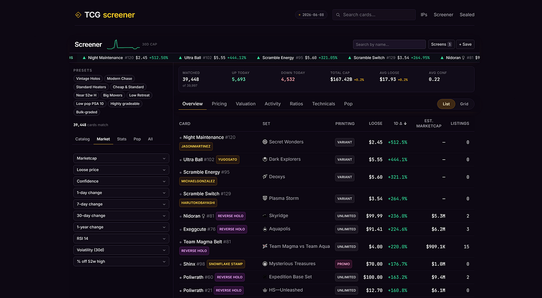The width and height of the screenshot is (542, 298).
Task: Toggle the Big Movers preset chip
Action: click(113, 95)
